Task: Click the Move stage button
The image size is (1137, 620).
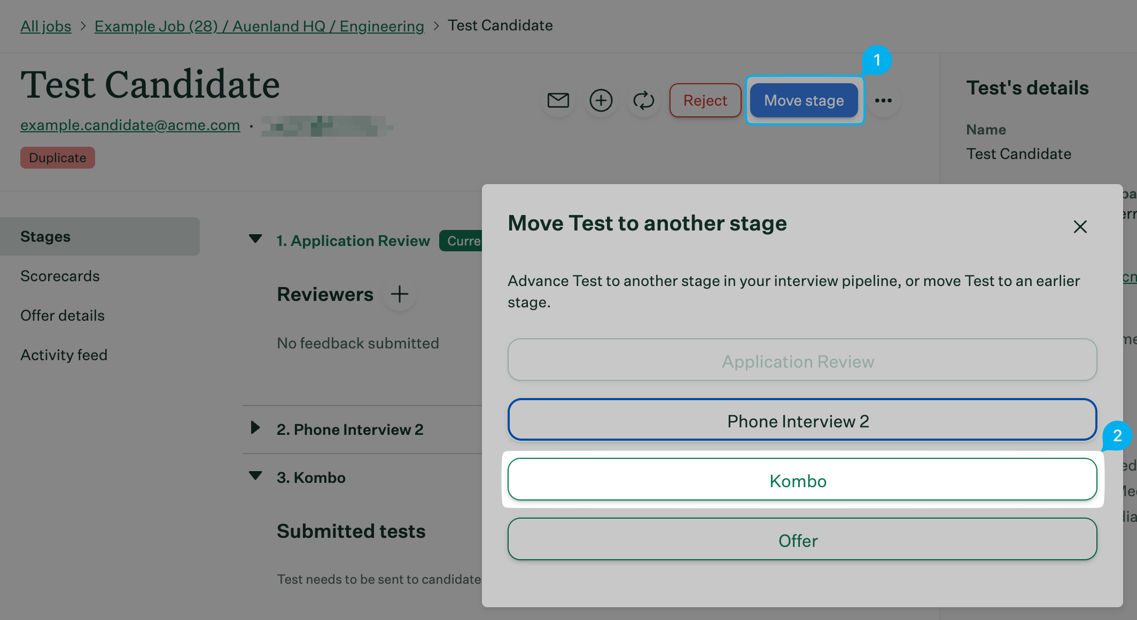Action: (804, 100)
